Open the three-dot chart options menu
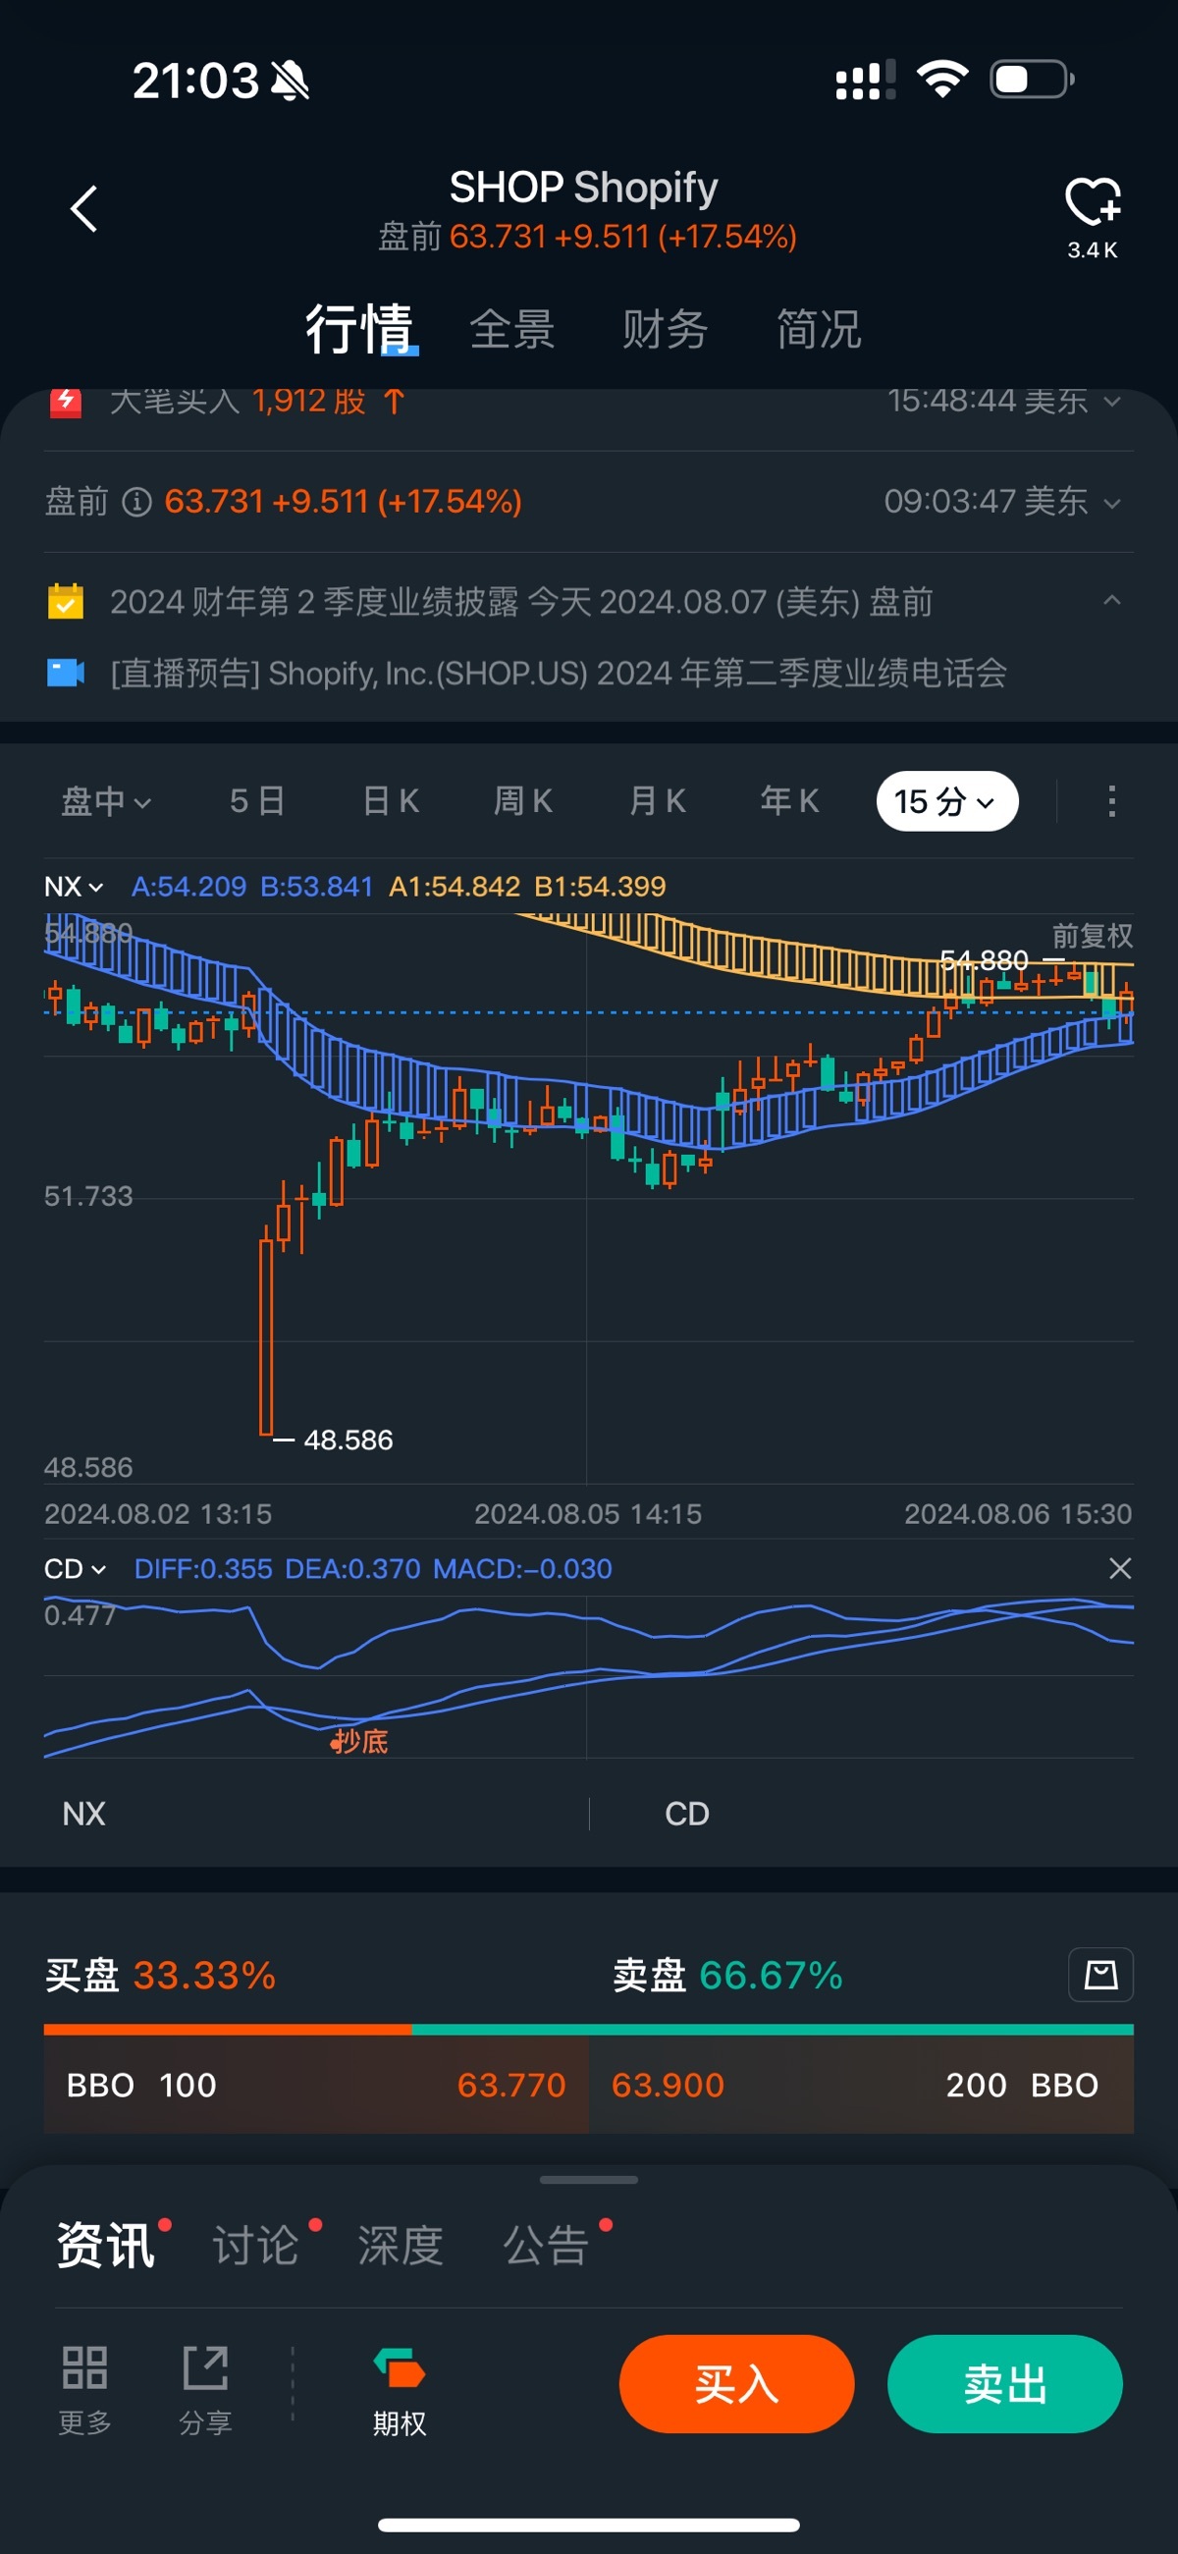The image size is (1178, 2554). [1111, 801]
